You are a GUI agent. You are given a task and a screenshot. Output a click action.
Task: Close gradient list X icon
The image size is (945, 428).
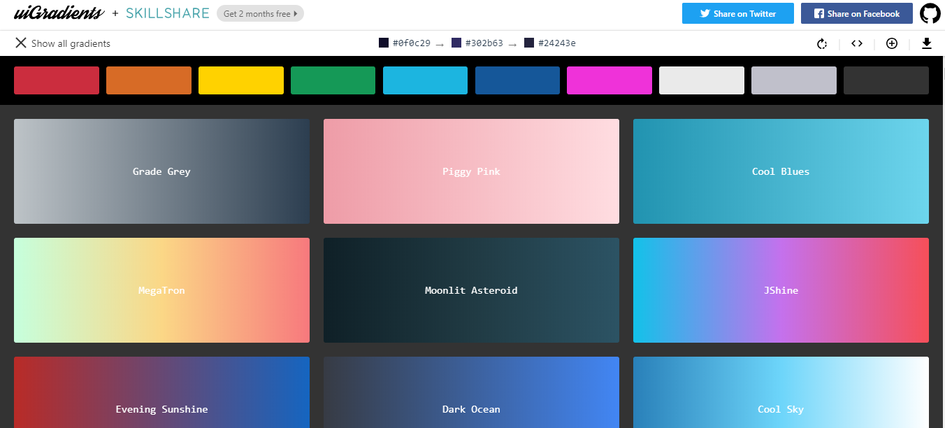click(21, 43)
